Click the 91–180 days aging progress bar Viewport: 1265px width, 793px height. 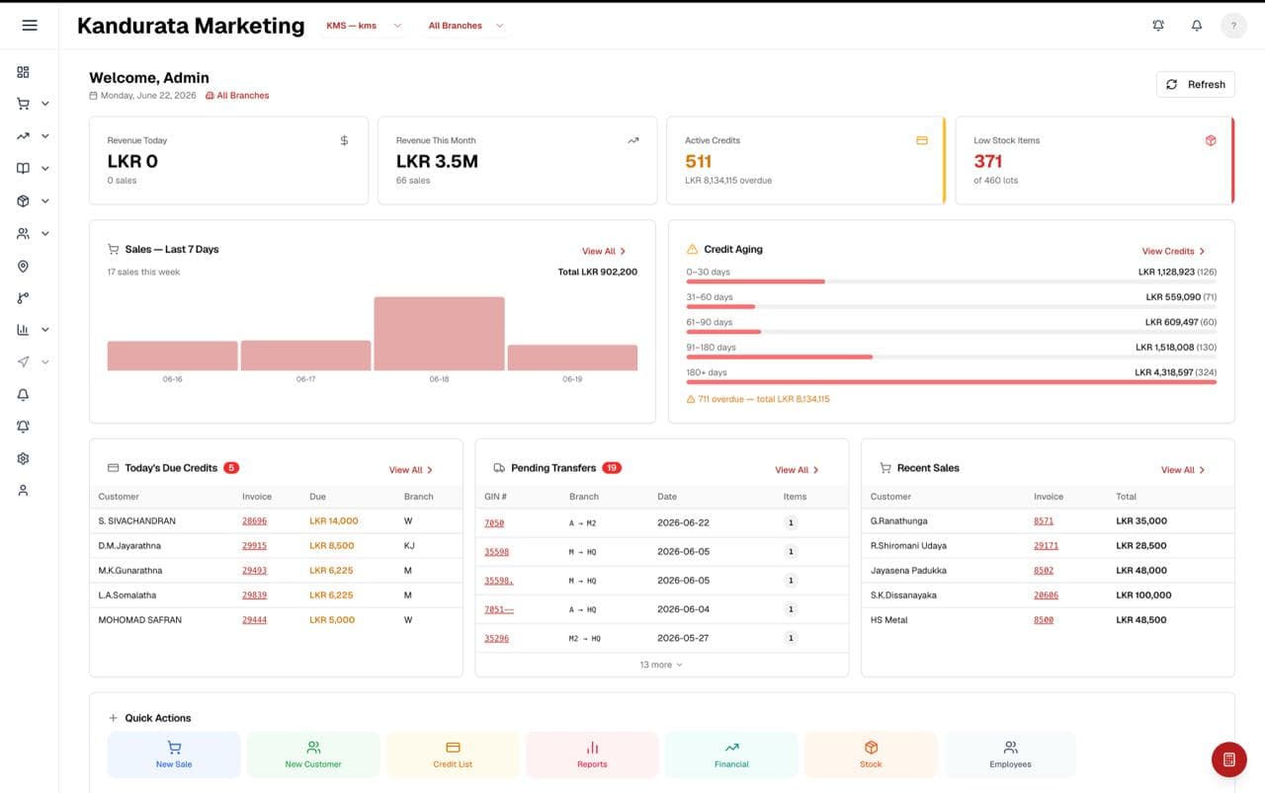(x=951, y=357)
